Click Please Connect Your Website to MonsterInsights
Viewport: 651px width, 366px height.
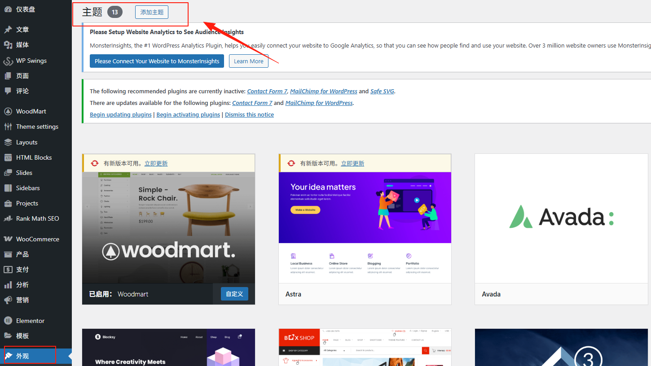coord(157,61)
